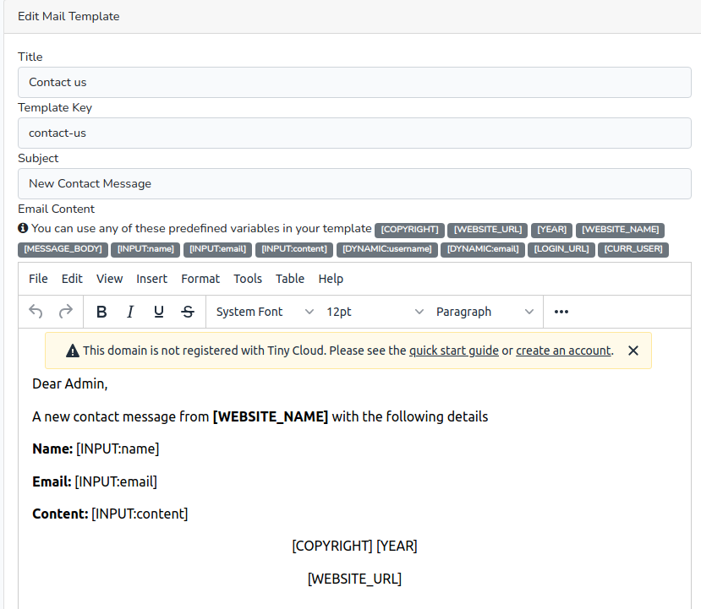Click the Redo icon in the editor toolbar
Screen dimensions: 701x609
point(66,312)
